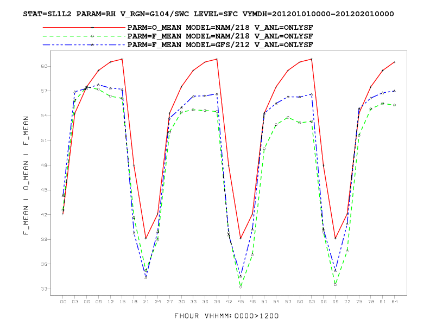The height and width of the screenshot is (332, 430).
Task: Click y-axis tick label 51
Action: click(45, 141)
